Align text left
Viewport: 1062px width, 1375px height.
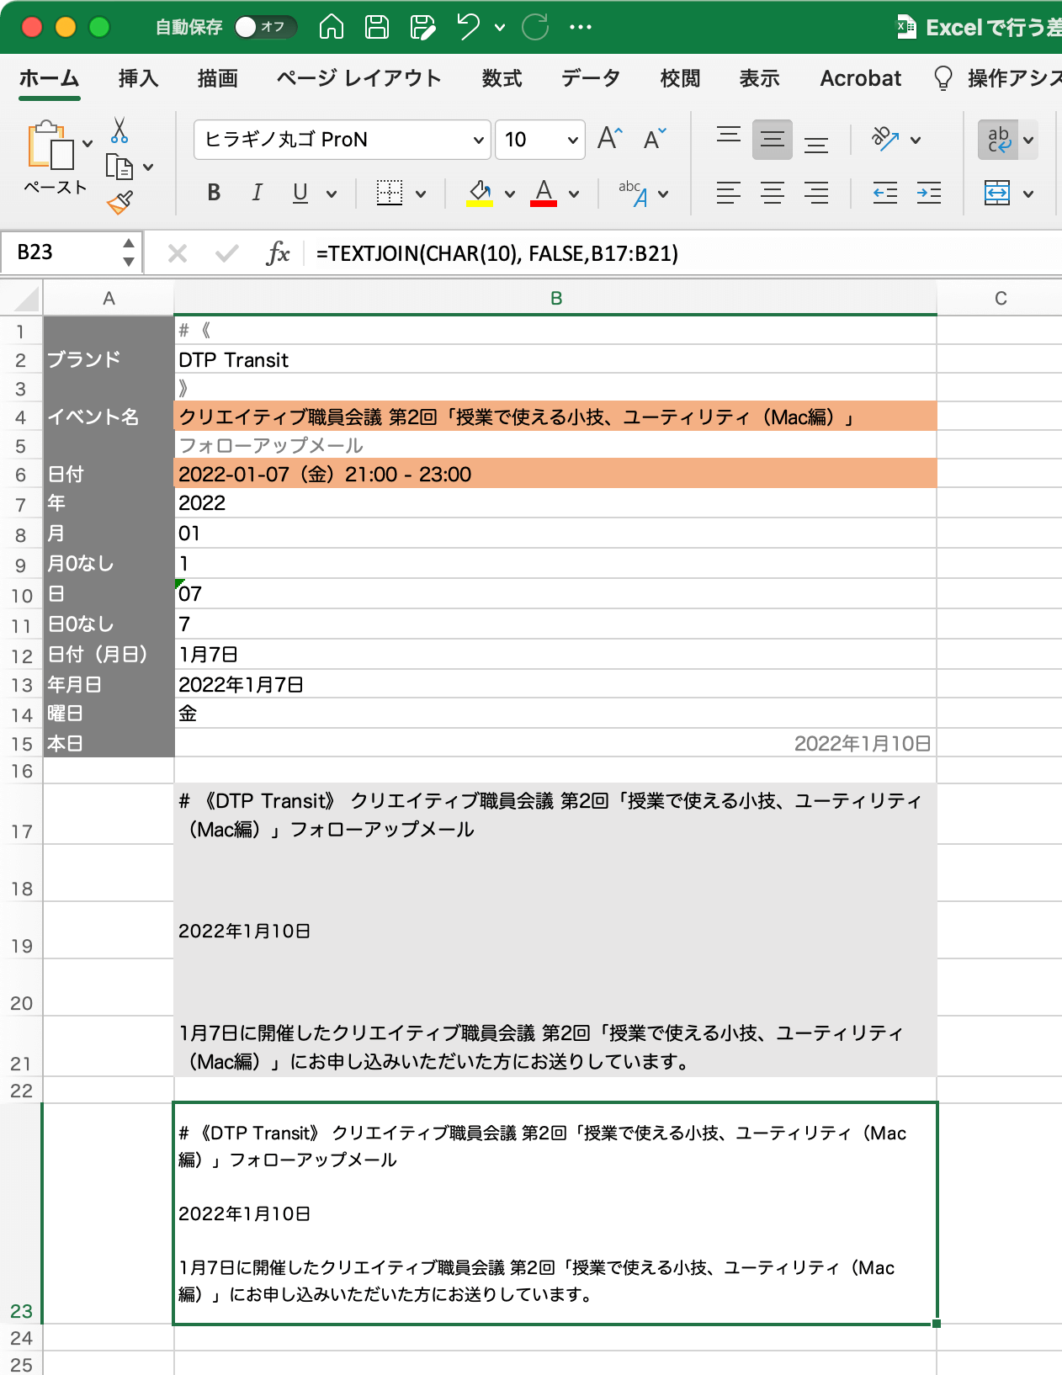coord(729,193)
